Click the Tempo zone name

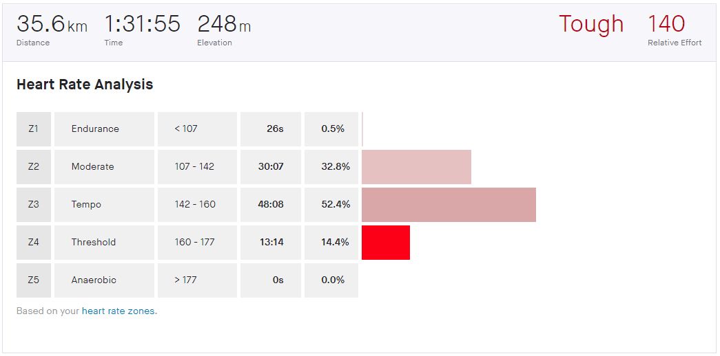(86, 204)
